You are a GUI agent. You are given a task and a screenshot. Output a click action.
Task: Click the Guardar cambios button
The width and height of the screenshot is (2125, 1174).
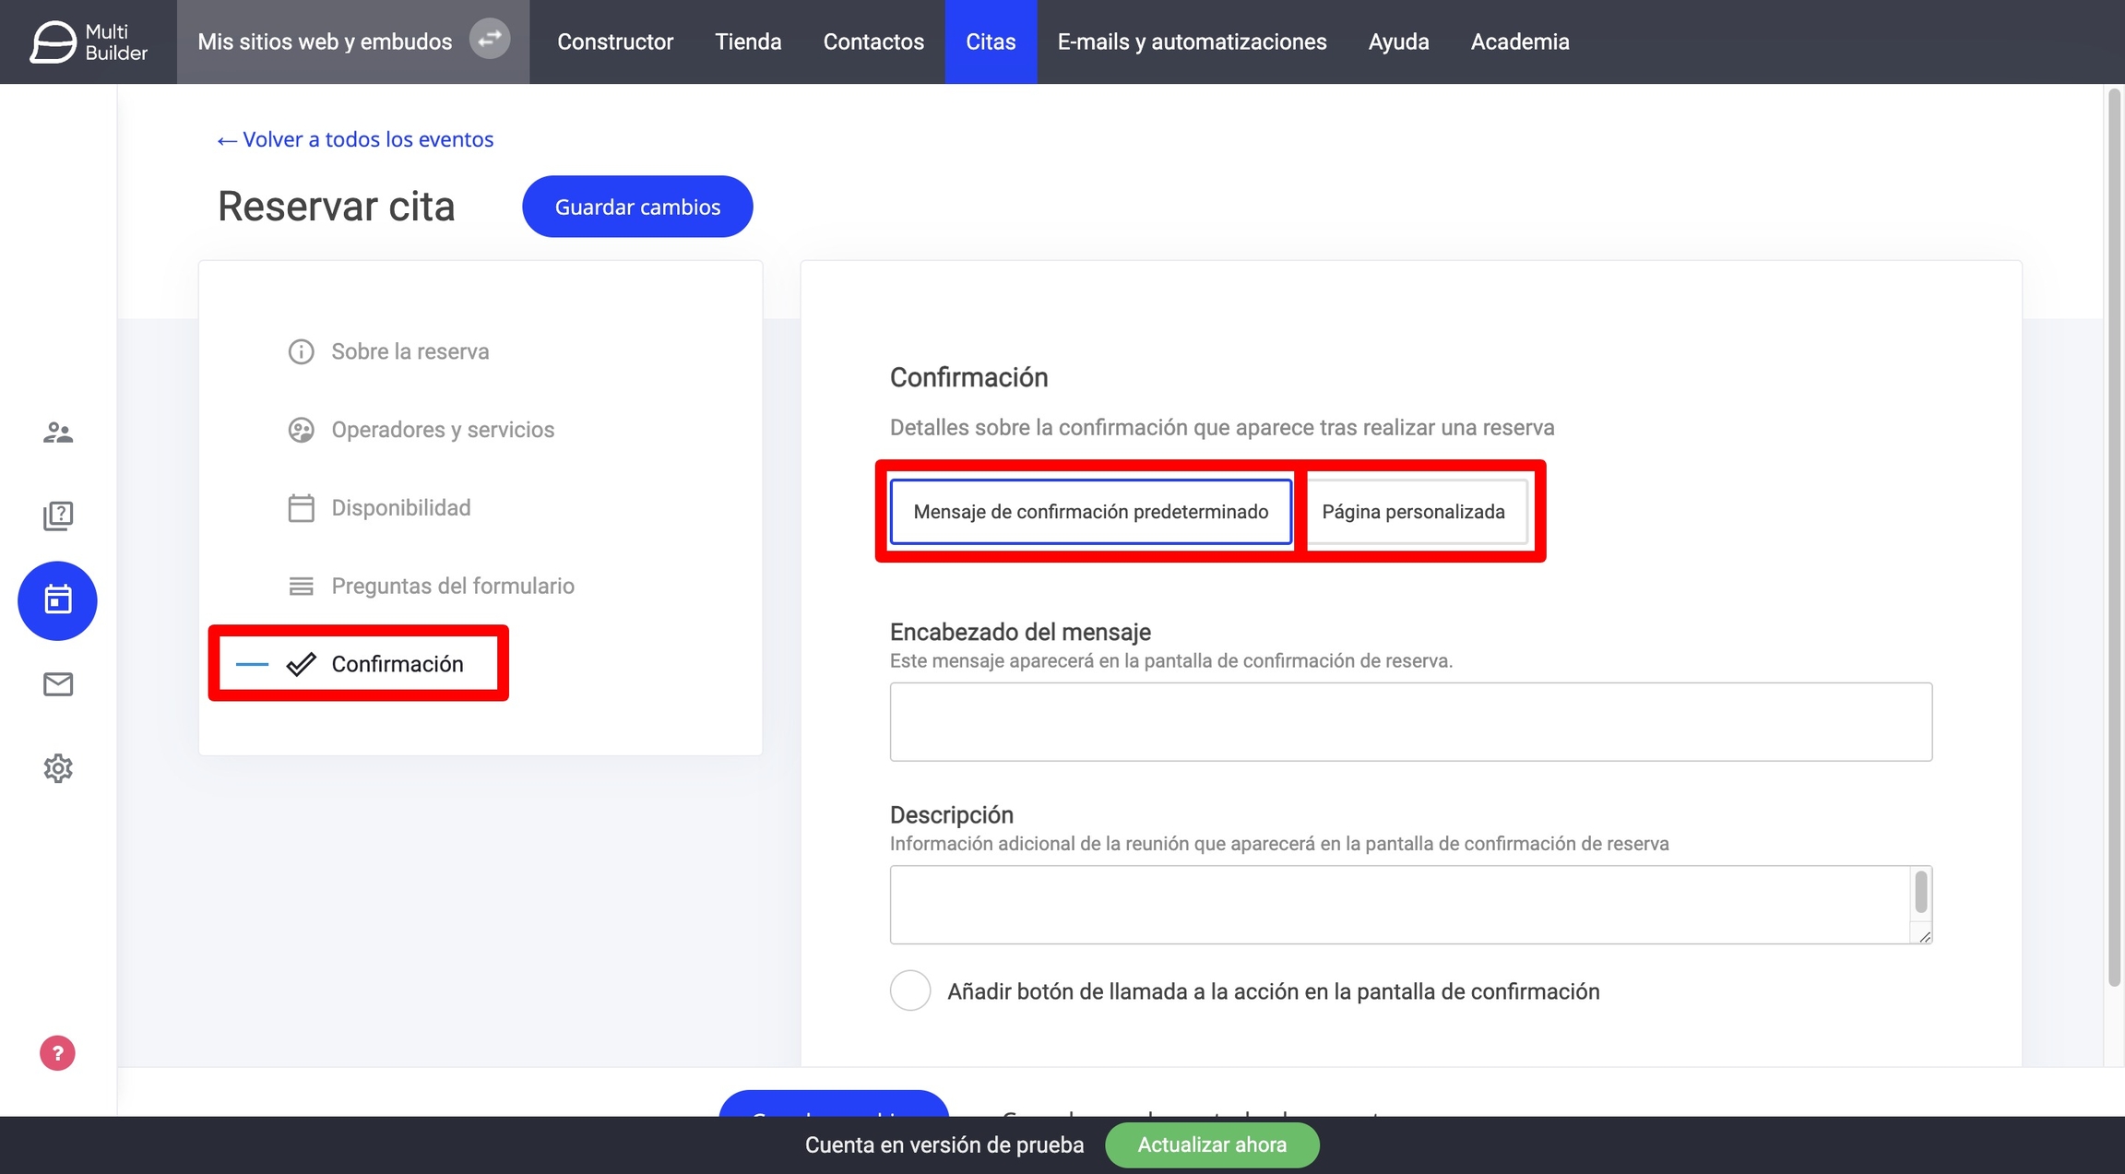click(637, 207)
